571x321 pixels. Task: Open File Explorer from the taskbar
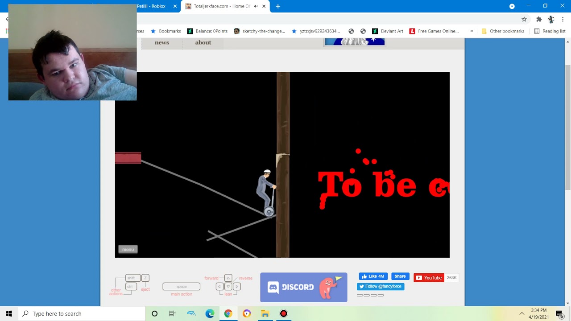(x=265, y=313)
